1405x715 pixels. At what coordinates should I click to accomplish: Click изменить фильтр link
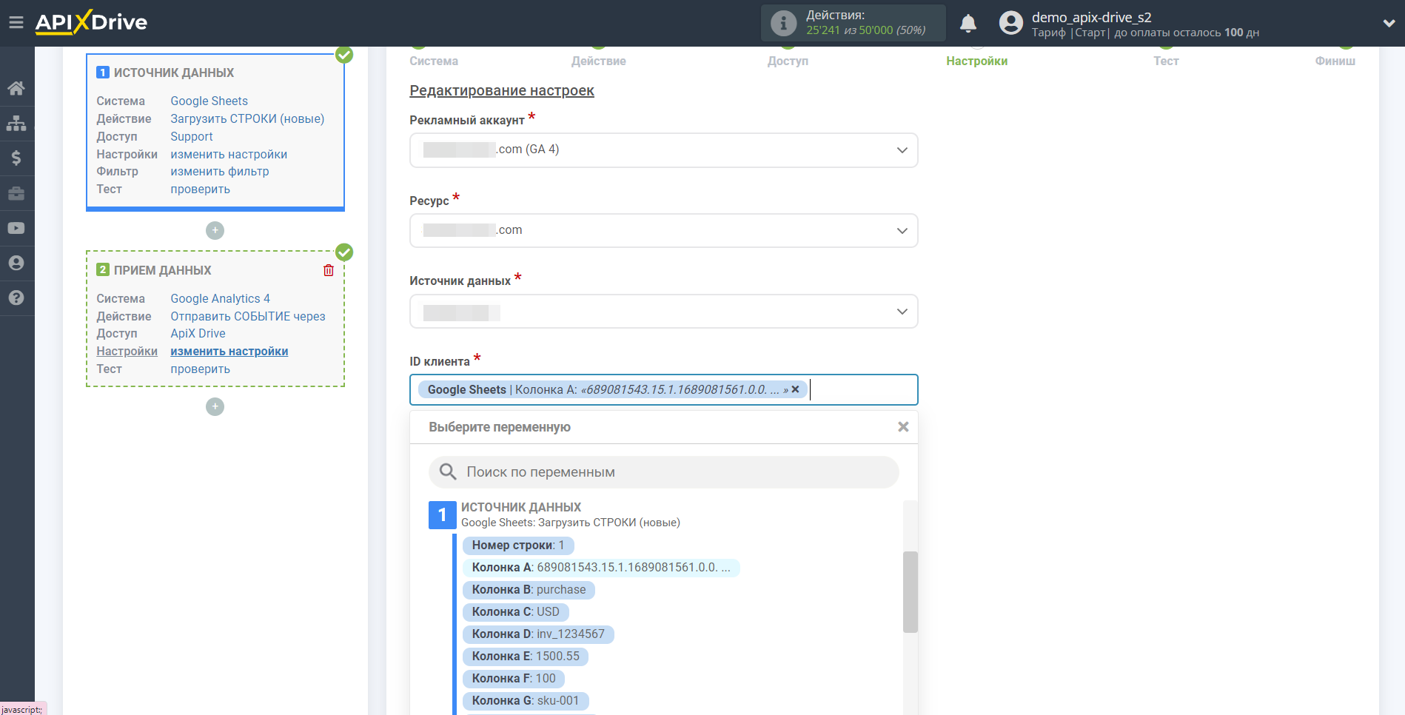point(220,171)
